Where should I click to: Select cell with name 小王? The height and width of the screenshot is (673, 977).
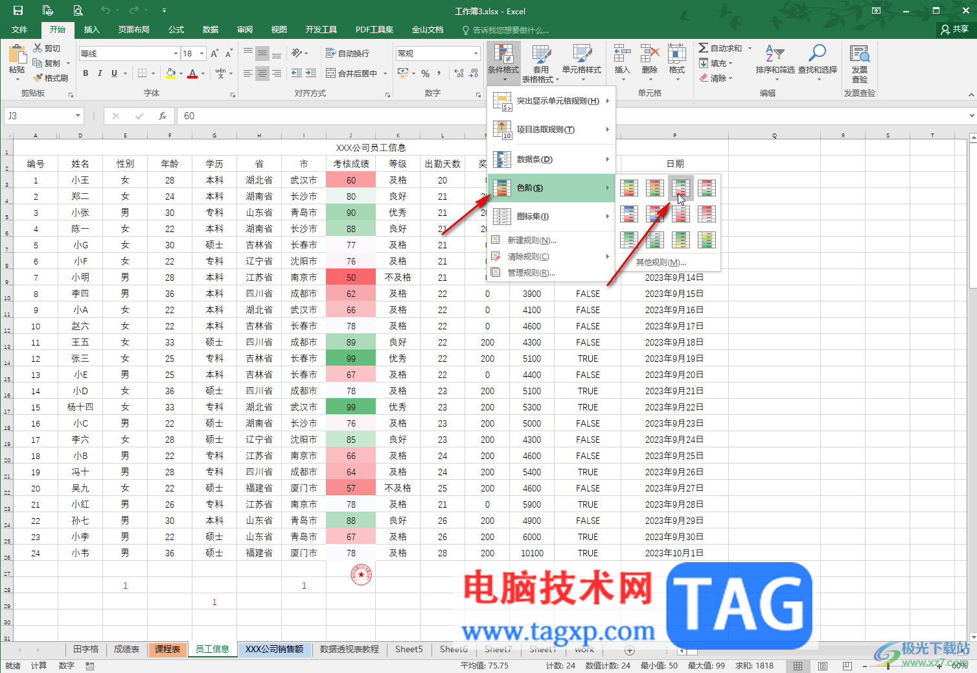click(x=80, y=180)
